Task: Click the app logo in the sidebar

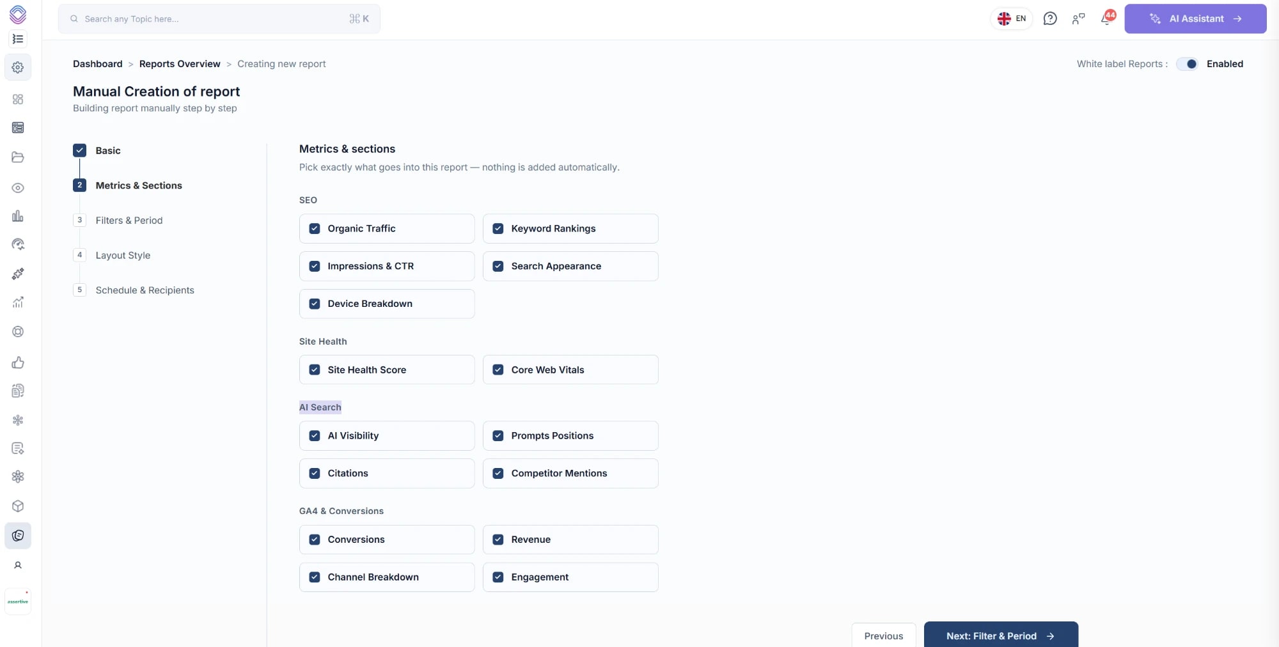Action: tap(18, 14)
